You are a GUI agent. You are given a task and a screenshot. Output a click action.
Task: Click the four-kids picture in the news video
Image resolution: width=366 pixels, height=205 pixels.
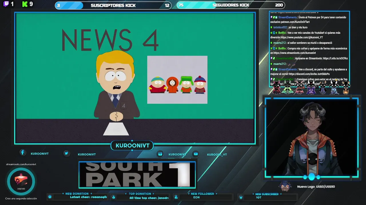(177, 80)
